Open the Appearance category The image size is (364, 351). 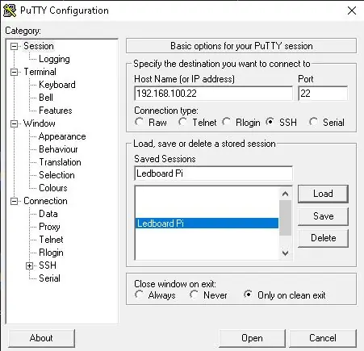pos(62,136)
